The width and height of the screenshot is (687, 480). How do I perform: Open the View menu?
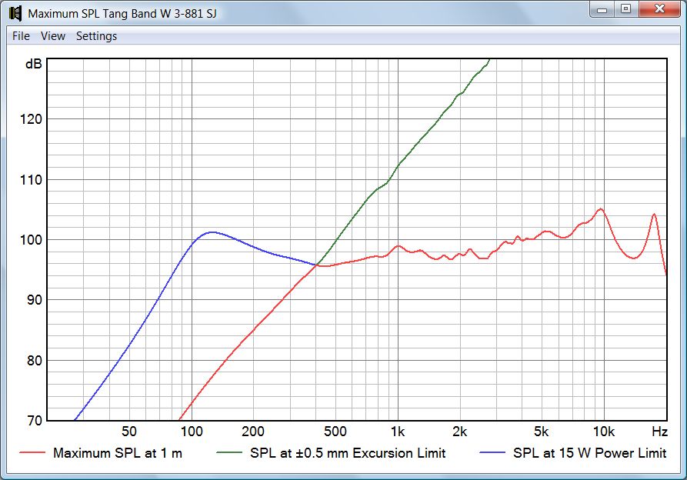click(53, 36)
